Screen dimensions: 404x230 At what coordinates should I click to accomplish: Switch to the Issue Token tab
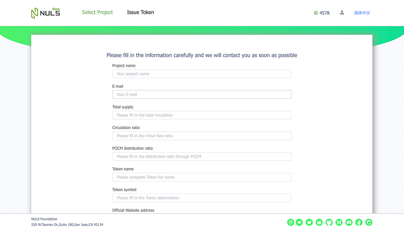pos(140,12)
